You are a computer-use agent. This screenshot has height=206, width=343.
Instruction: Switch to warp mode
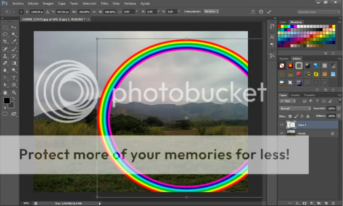[x=253, y=12]
